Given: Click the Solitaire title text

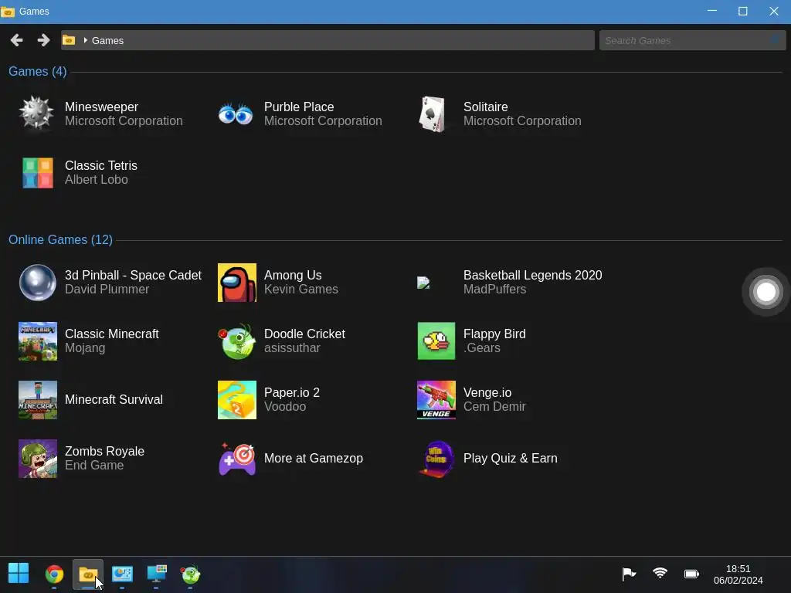Looking at the screenshot, I should point(486,107).
